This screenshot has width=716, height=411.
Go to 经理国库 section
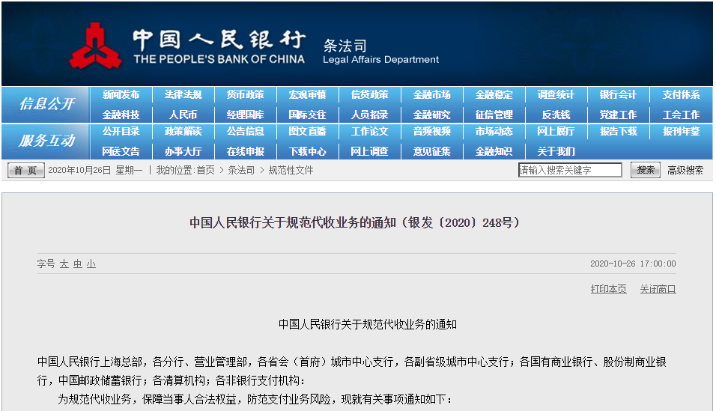[x=245, y=115]
